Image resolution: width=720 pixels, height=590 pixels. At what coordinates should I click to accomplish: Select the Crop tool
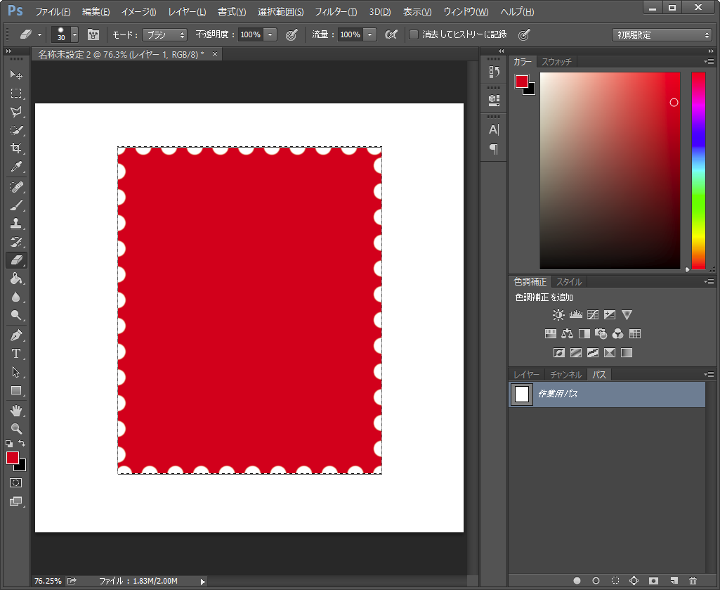tap(15, 148)
